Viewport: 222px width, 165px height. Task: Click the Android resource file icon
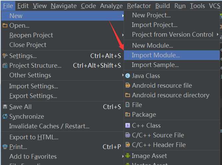pos(127,85)
